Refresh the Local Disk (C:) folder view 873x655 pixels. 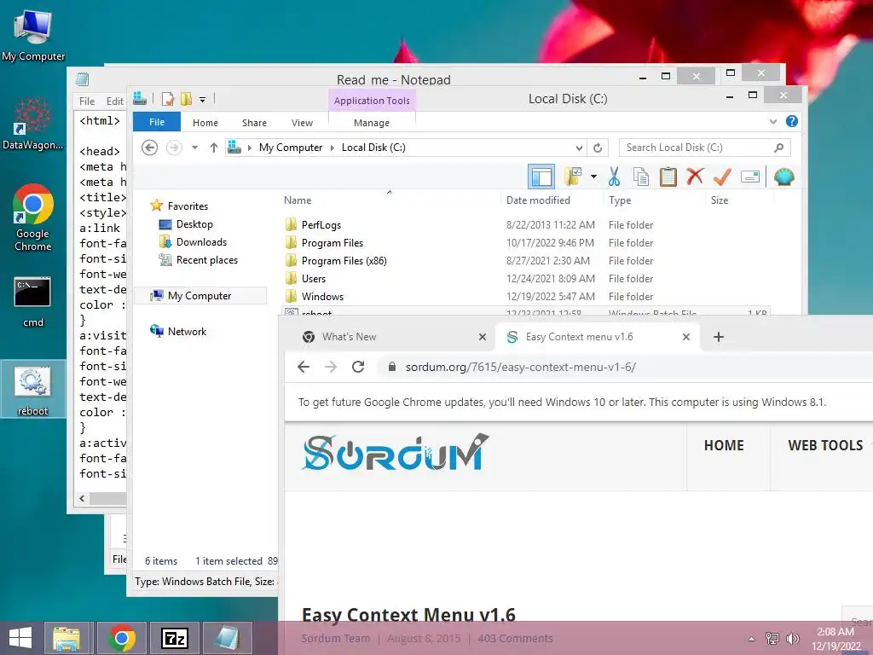(x=598, y=148)
